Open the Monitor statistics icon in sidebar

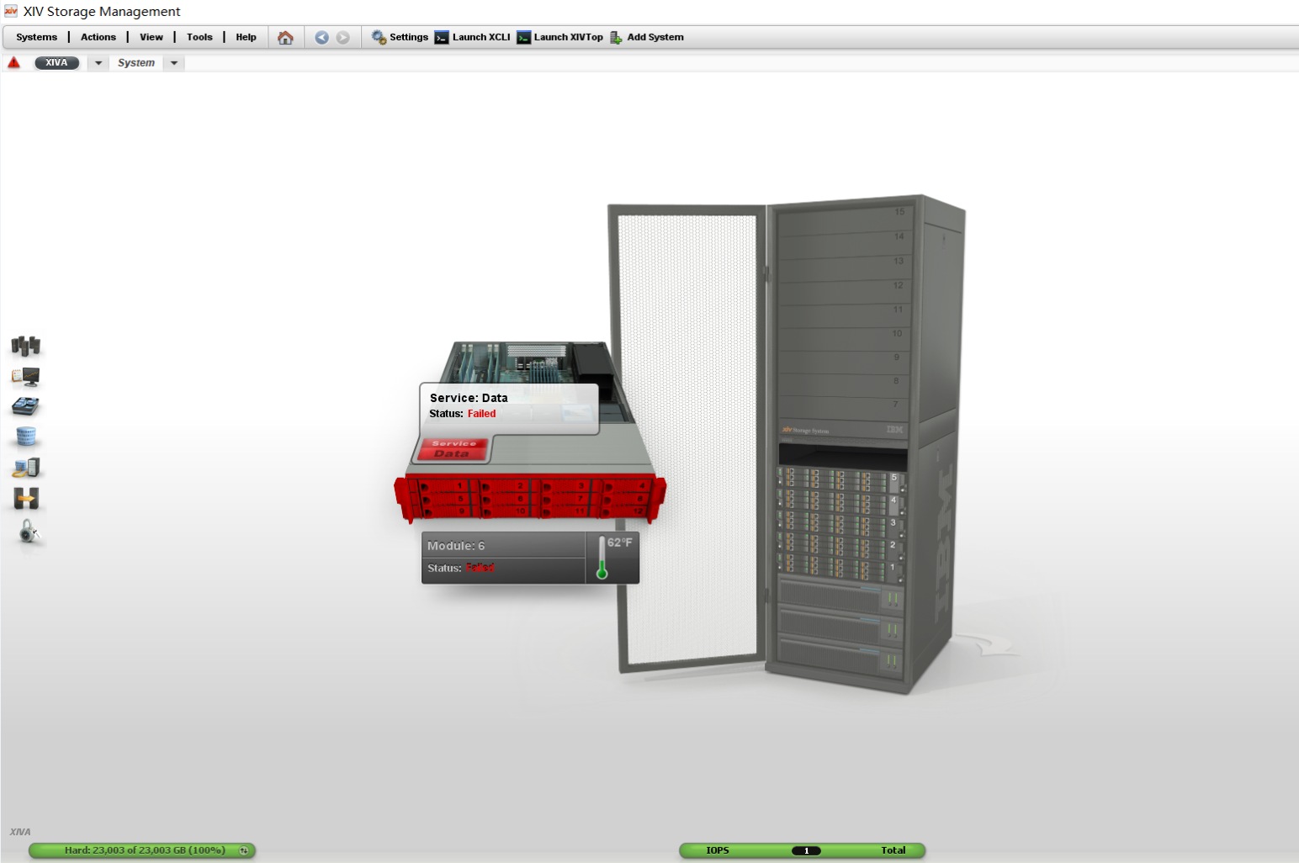click(x=25, y=377)
